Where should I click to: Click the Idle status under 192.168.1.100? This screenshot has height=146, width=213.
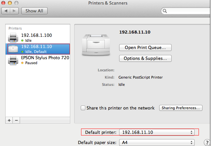pos(29,40)
